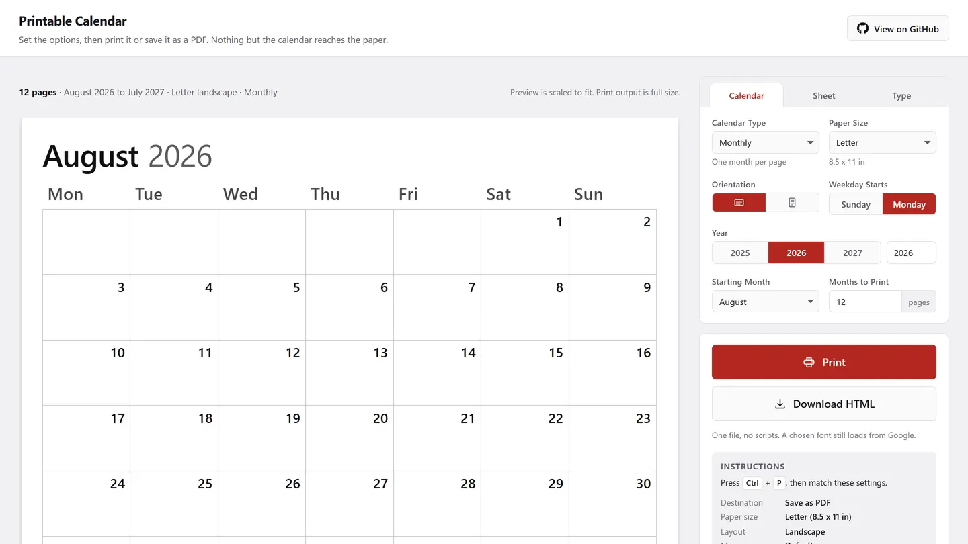Click the August 5 day cell
This screenshot has height=544, width=968.
(x=261, y=307)
